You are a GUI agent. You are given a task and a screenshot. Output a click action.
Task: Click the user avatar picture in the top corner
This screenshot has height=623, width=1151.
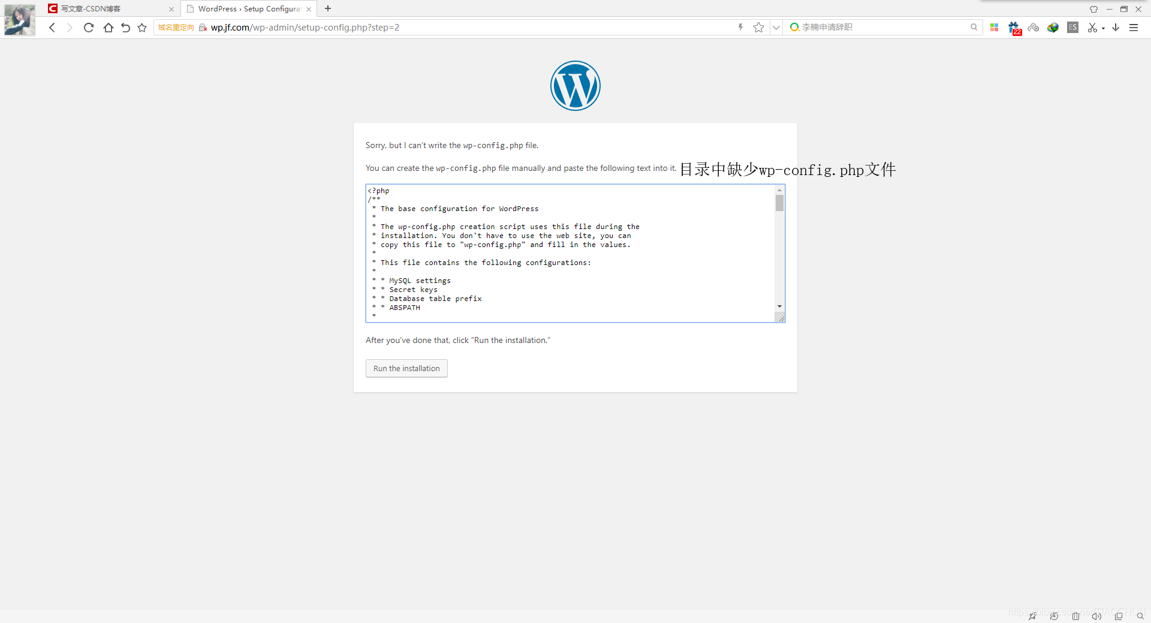[x=20, y=20]
